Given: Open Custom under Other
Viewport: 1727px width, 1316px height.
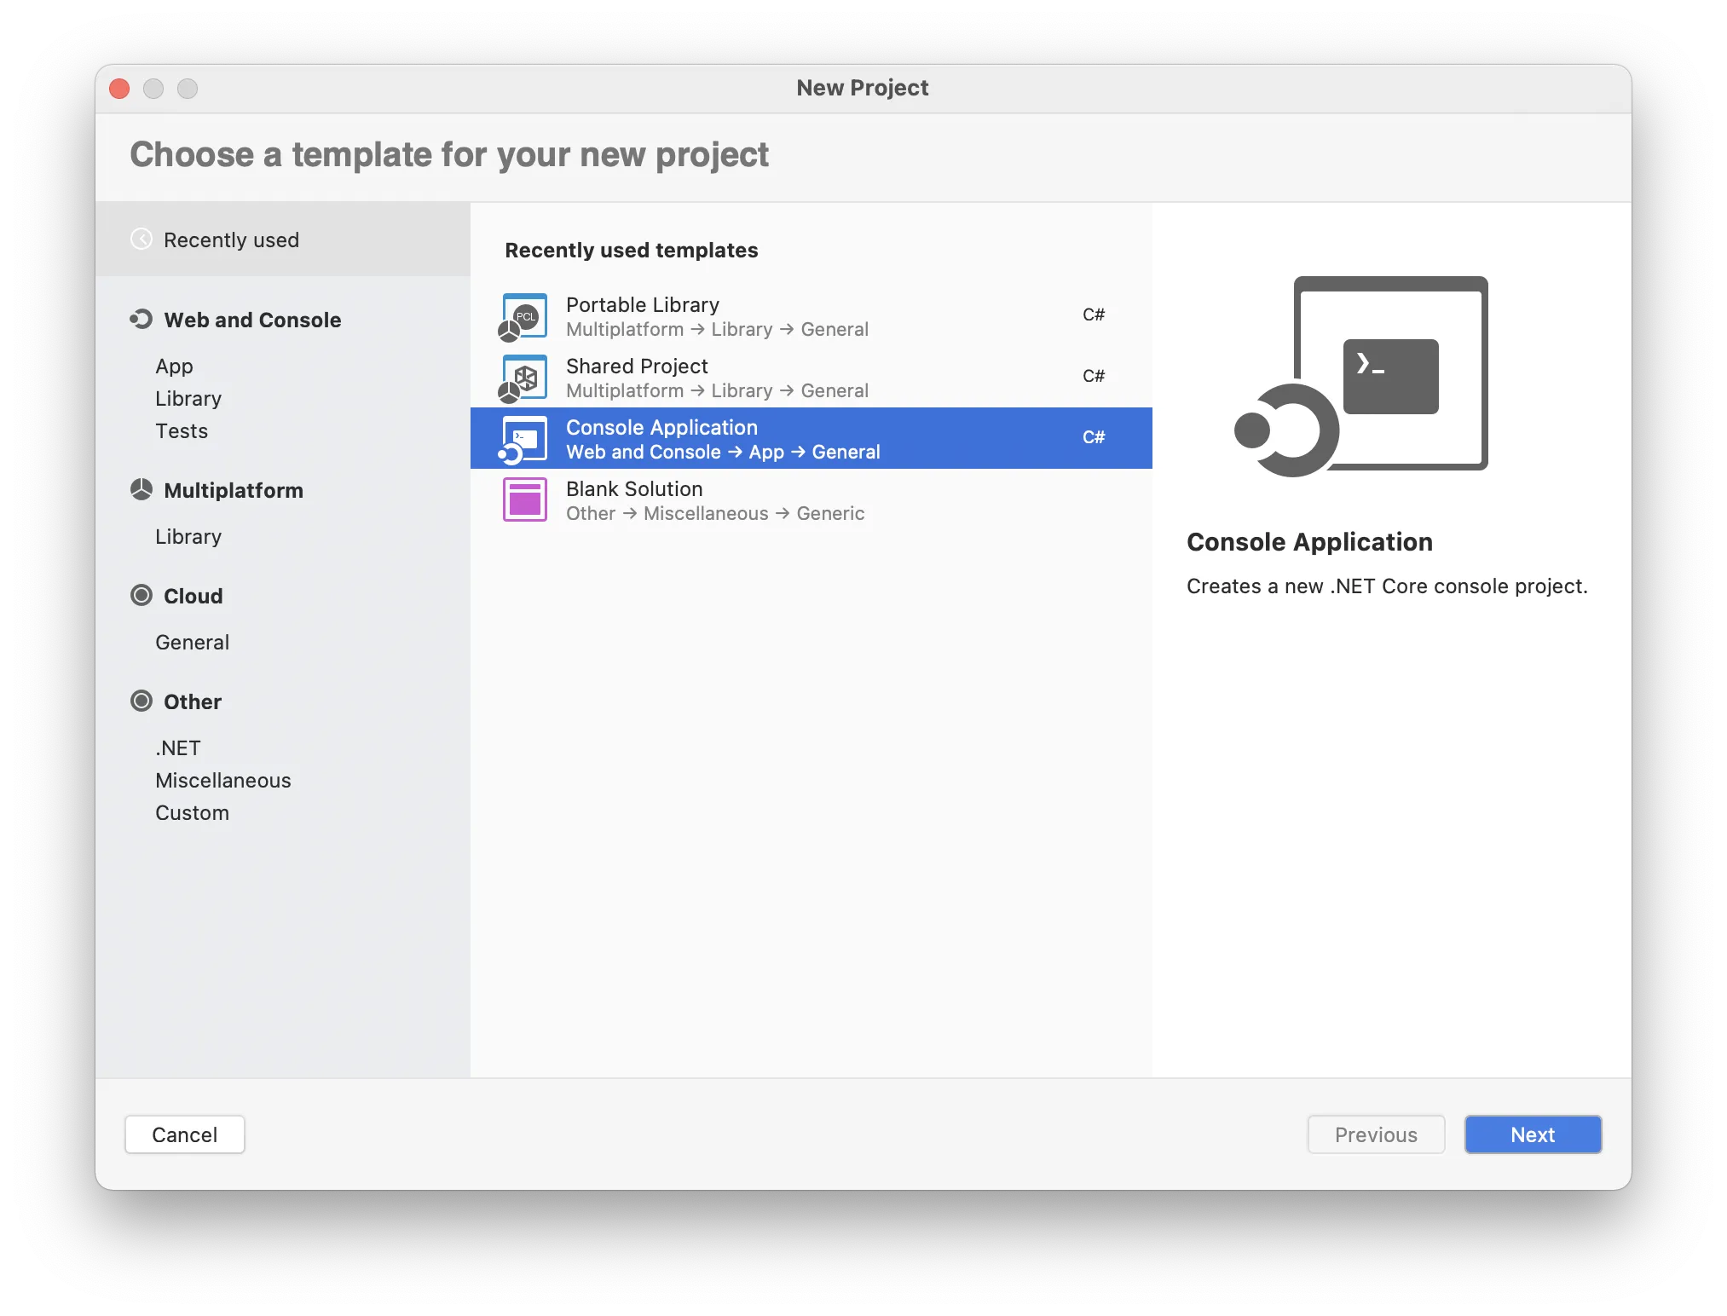Looking at the screenshot, I should (x=192, y=813).
